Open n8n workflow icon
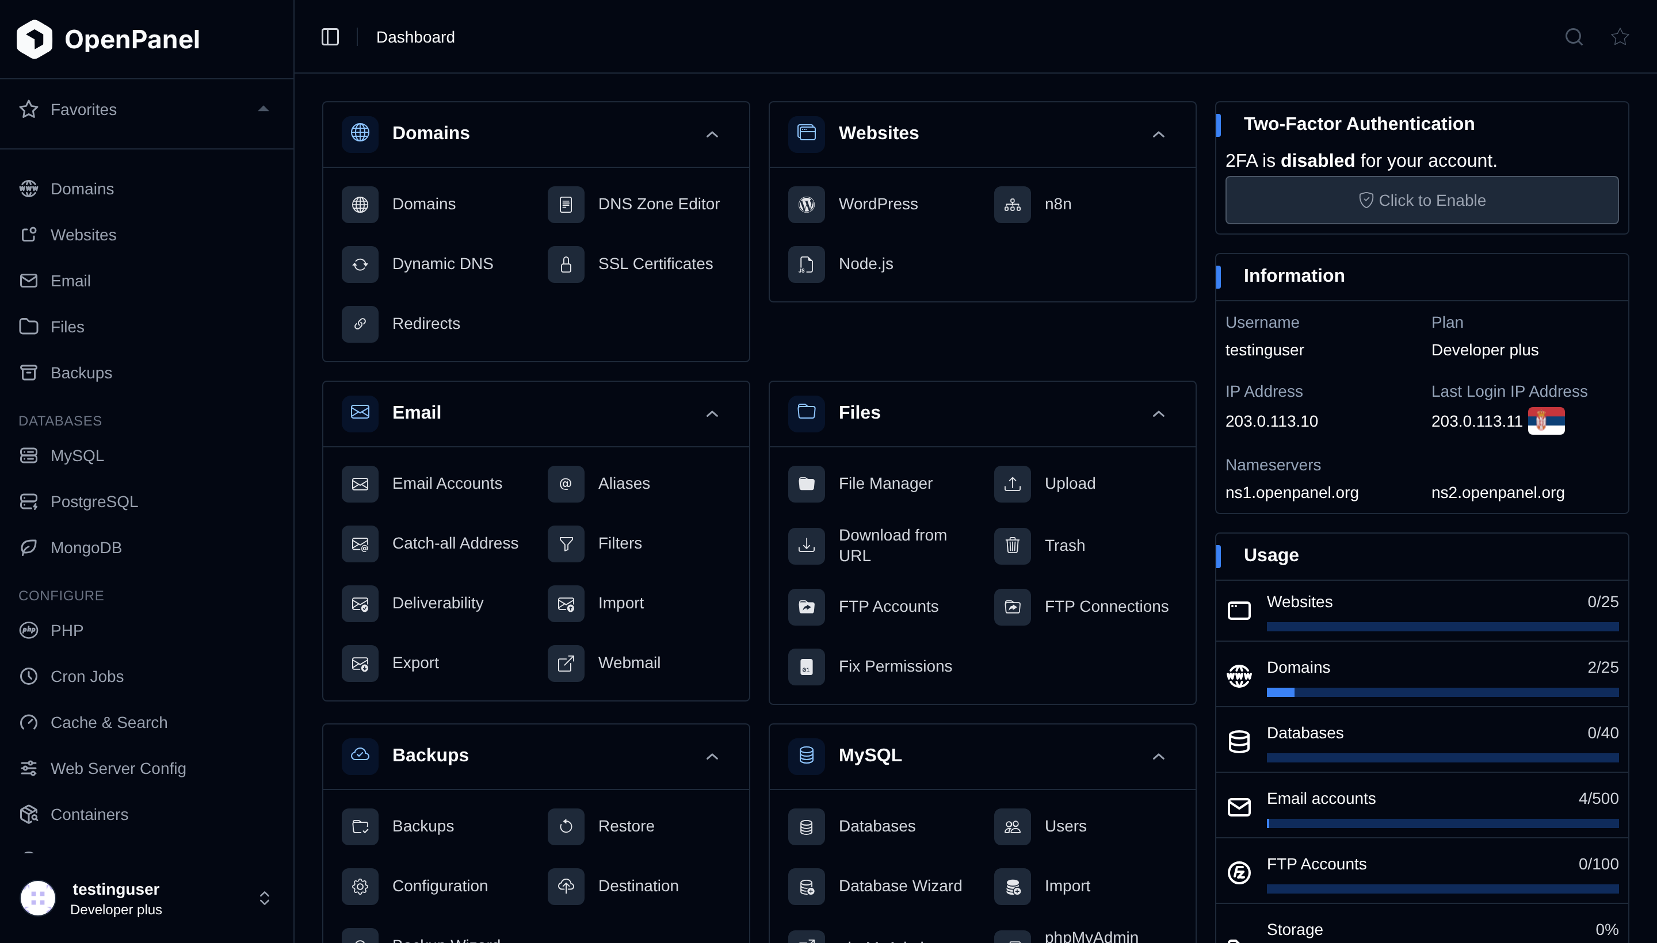Screen dimensions: 1657x943 1012,204
